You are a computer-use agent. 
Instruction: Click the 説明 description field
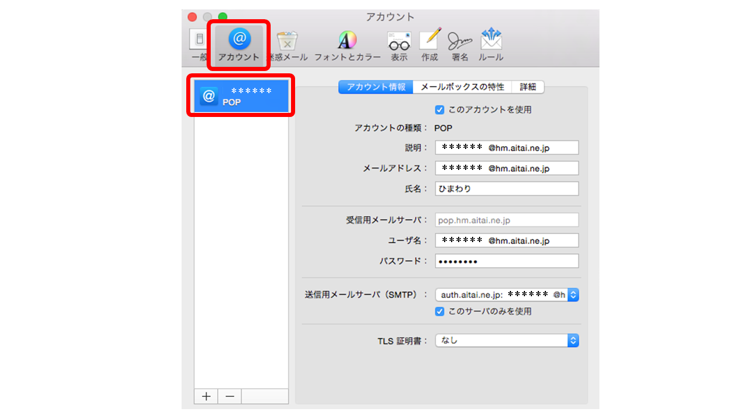coord(507,148)
